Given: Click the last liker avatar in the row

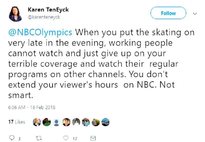Looking at the screenshot, I should tap(106, 122).
